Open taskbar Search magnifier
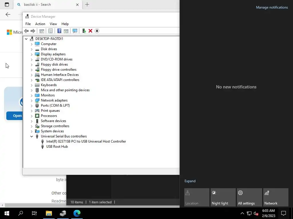The width and height of the screenshot is (293, 219). click(21, 213)
